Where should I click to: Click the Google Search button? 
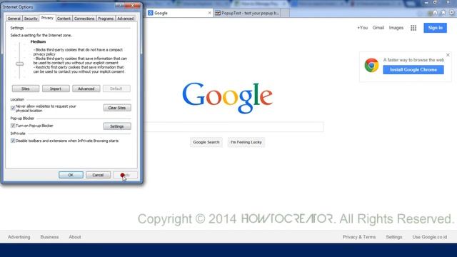coord(206,142)
